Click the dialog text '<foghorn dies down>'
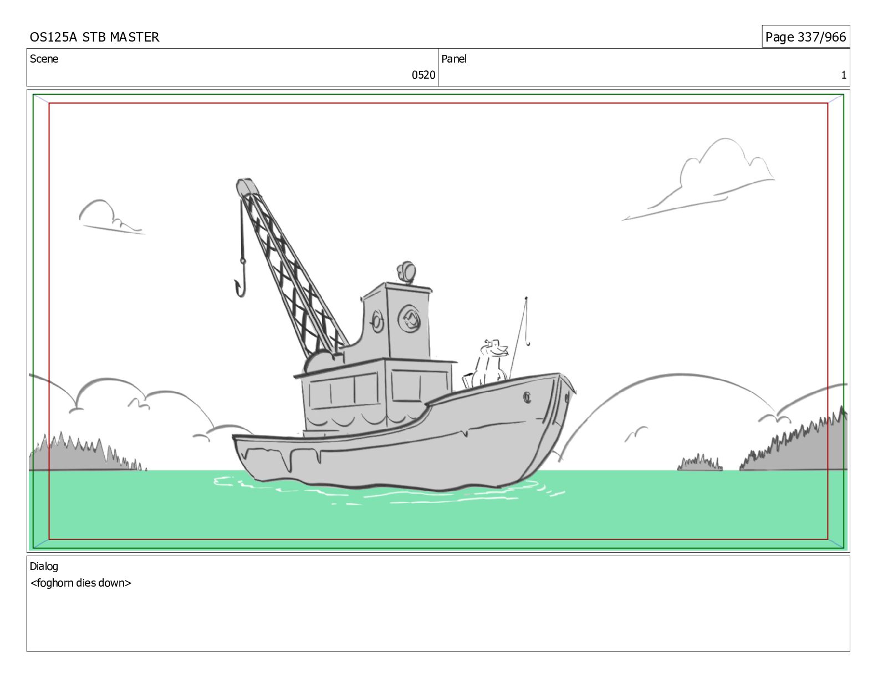 [x=81, y=583]
